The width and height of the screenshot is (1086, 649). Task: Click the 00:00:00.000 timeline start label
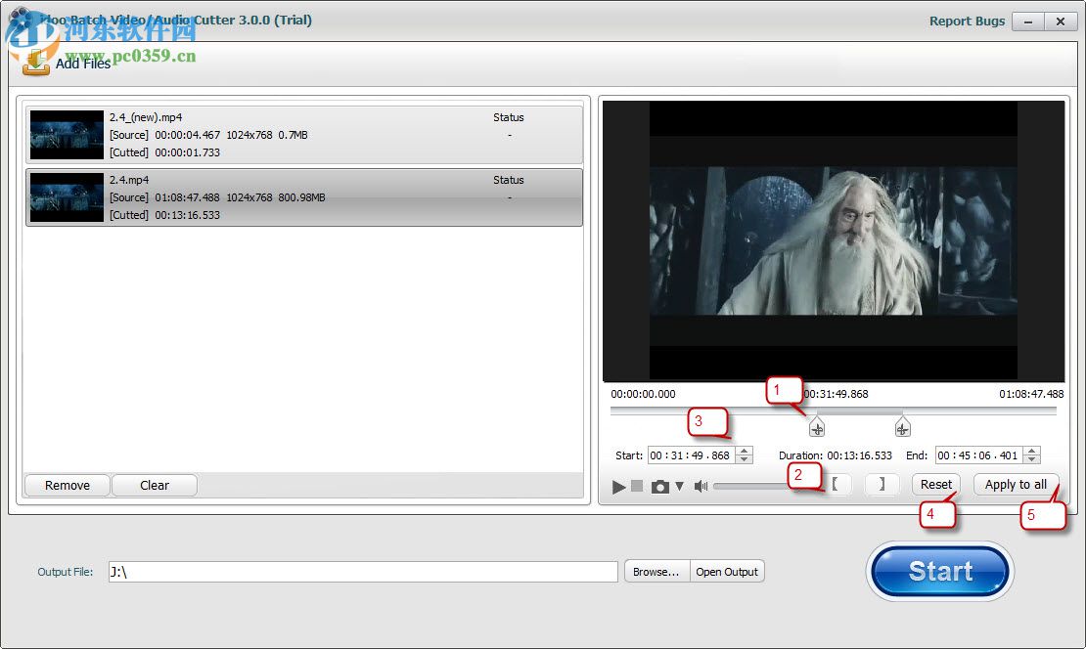[x=643, y=394]
